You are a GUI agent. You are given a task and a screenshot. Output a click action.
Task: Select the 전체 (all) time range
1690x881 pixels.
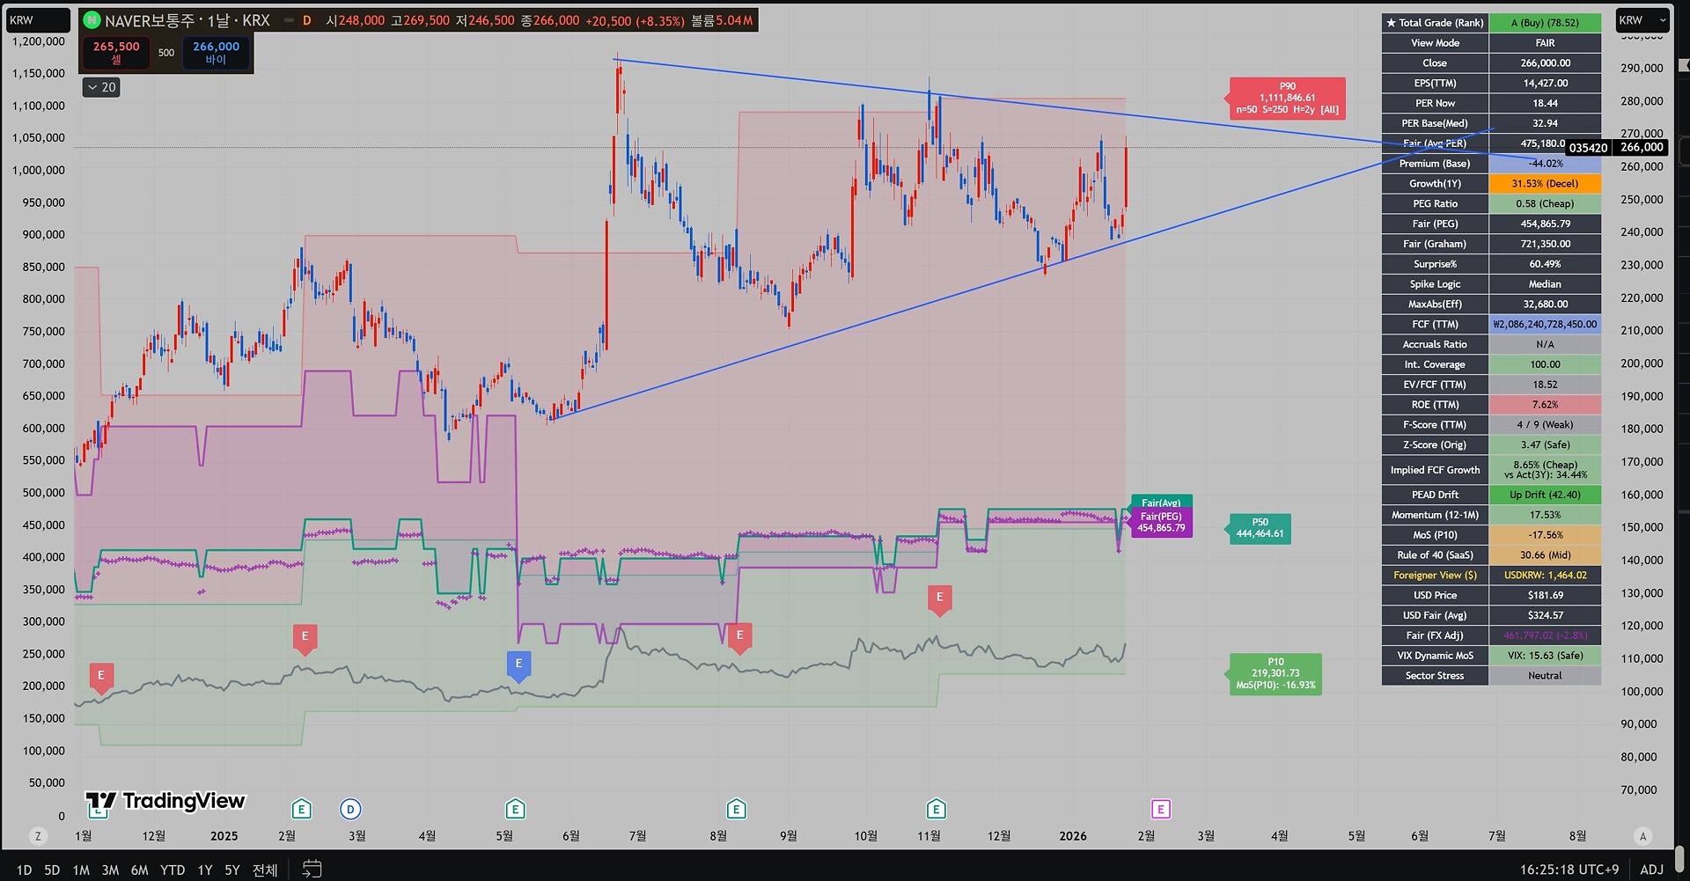tap(265, 870)
